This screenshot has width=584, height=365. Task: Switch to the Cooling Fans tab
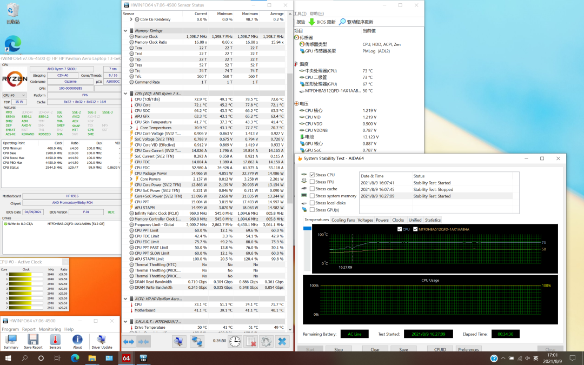343,220
